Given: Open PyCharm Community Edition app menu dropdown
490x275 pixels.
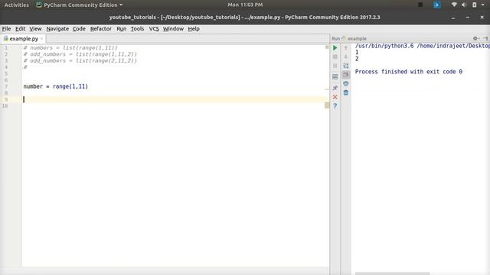Looking at the screenshot, I should [x=80, y=5].
